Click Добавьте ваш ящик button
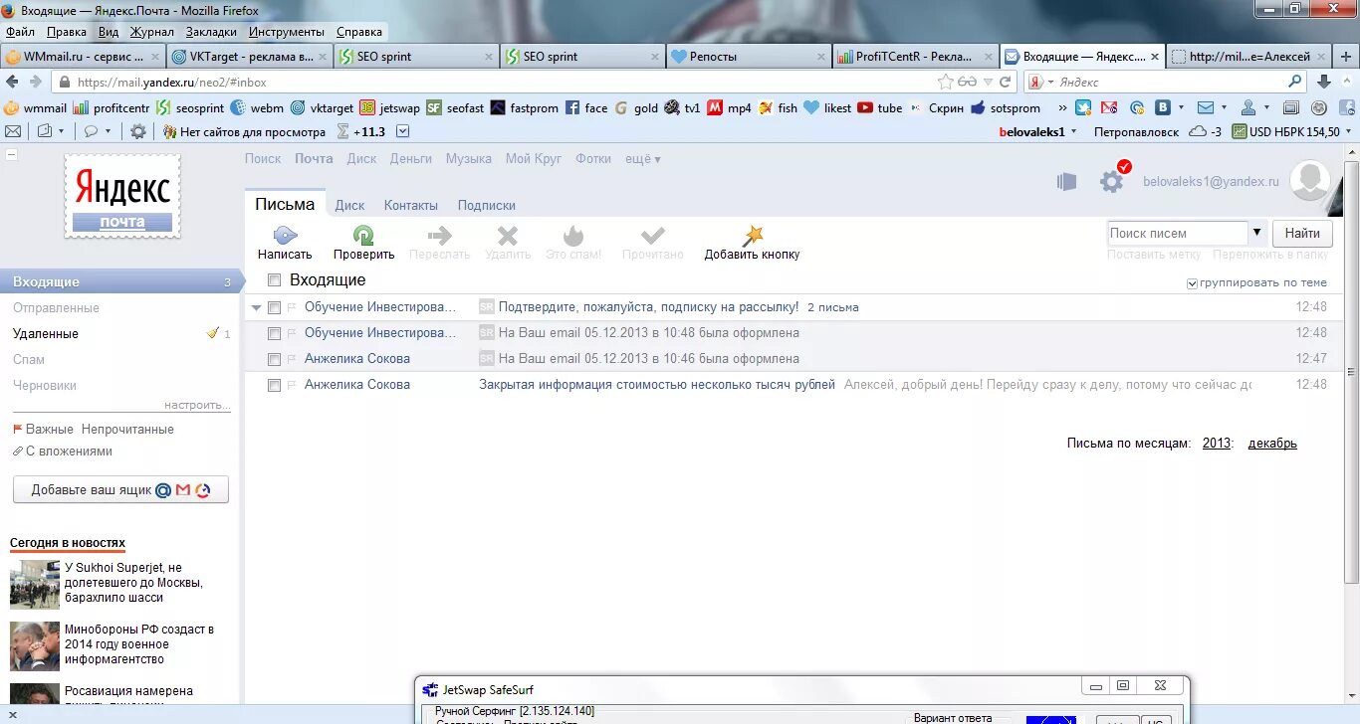 coord(120,489)
